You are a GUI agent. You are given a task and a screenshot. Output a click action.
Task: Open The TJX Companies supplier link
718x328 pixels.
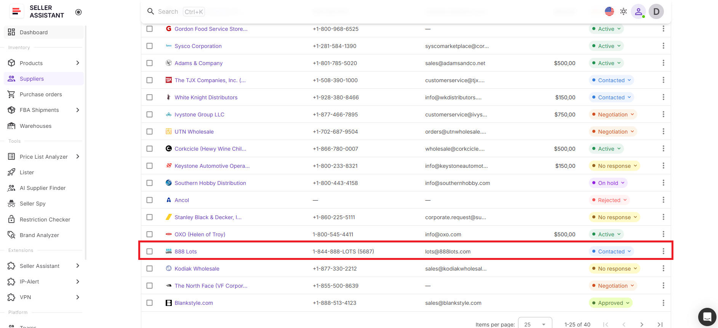[210, 80]
